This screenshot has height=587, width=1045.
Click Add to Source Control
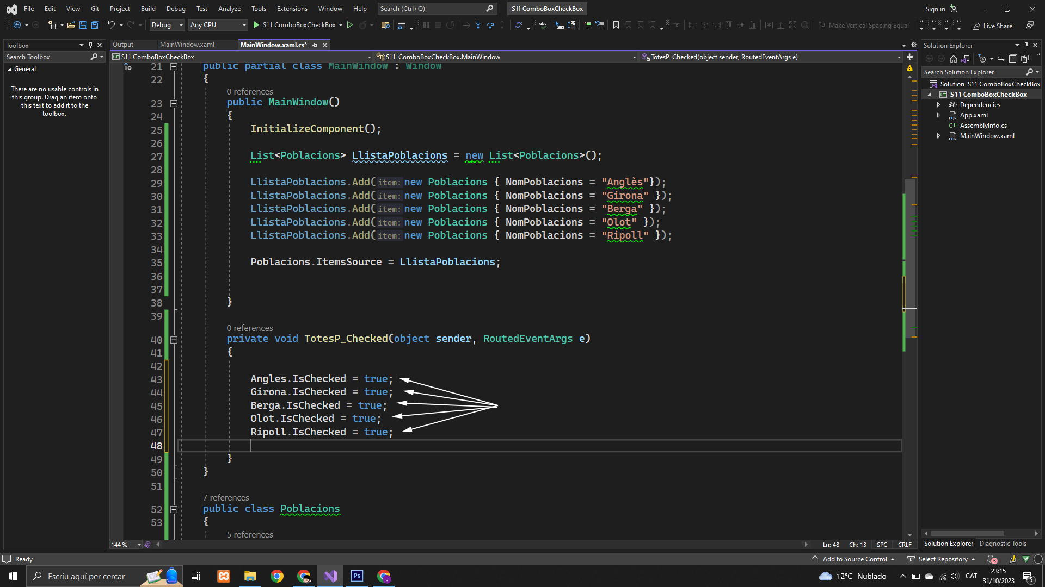pos(854,559)
